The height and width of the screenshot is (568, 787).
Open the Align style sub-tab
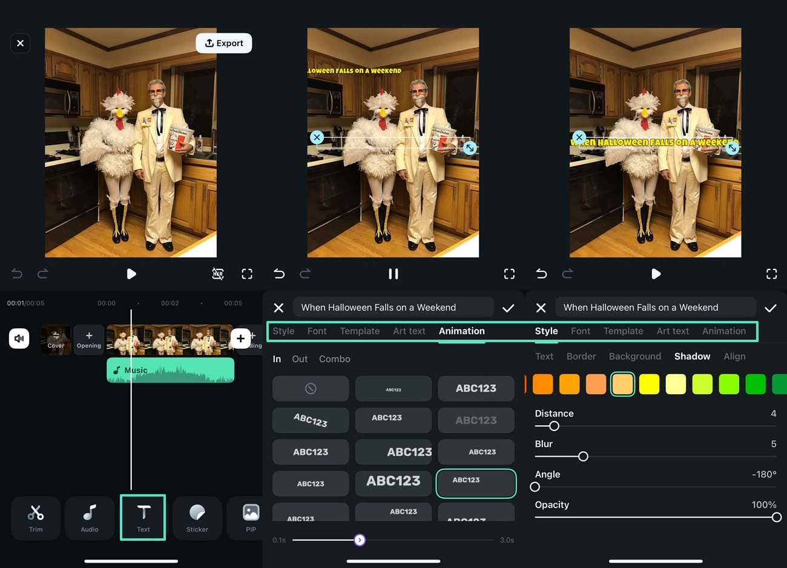[734, 356]
